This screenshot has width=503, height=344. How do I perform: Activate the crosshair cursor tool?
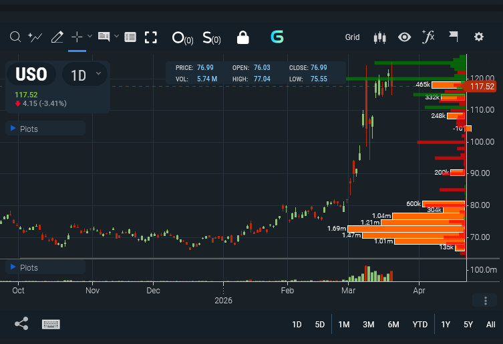coord(77,37)
